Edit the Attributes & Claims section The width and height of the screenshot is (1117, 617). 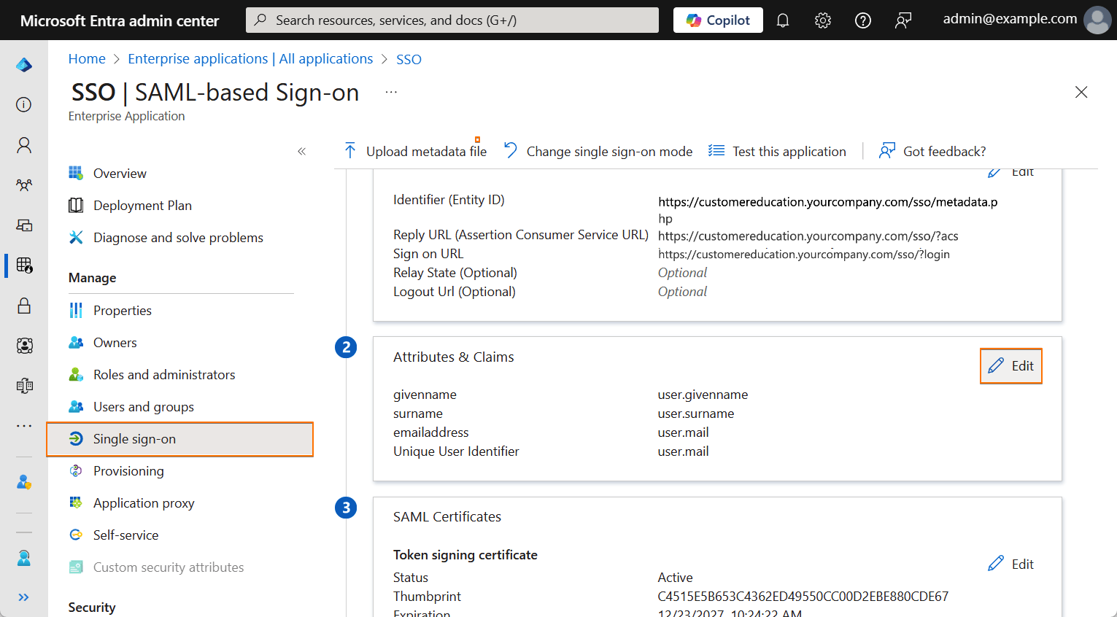pyautogui.click(x=1011, y=365)
